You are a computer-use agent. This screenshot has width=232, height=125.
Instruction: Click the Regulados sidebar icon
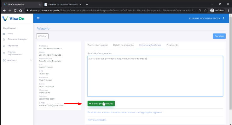(4, 46)
